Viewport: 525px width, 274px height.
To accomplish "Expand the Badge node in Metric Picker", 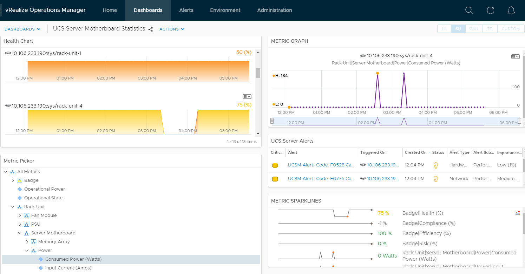I will click(13, 180).
